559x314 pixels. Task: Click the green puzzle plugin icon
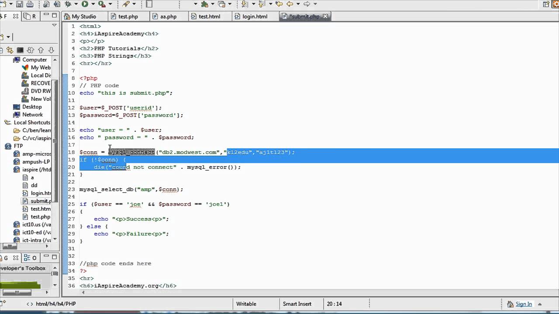[x=204, y=4]
